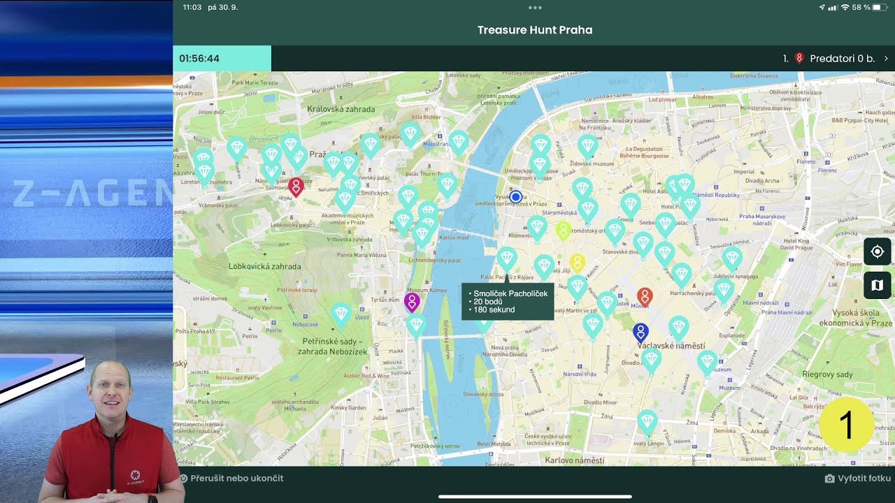Open diamond marker beside Malostranská station
Viewport: 895px width, 503px height.
(459, 142)
